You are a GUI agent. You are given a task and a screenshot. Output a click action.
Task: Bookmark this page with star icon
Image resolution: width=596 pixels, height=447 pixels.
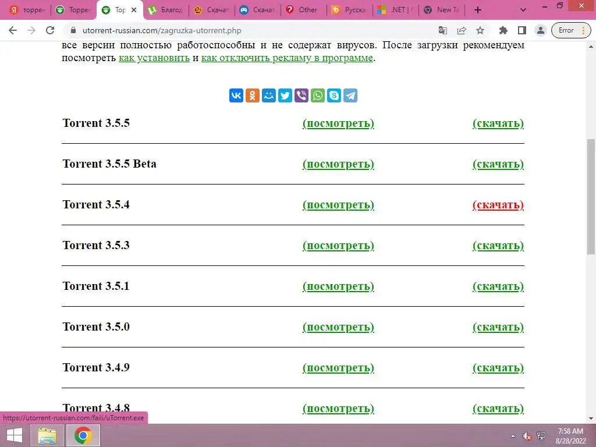pyautogui.click(x=480, y=30)
